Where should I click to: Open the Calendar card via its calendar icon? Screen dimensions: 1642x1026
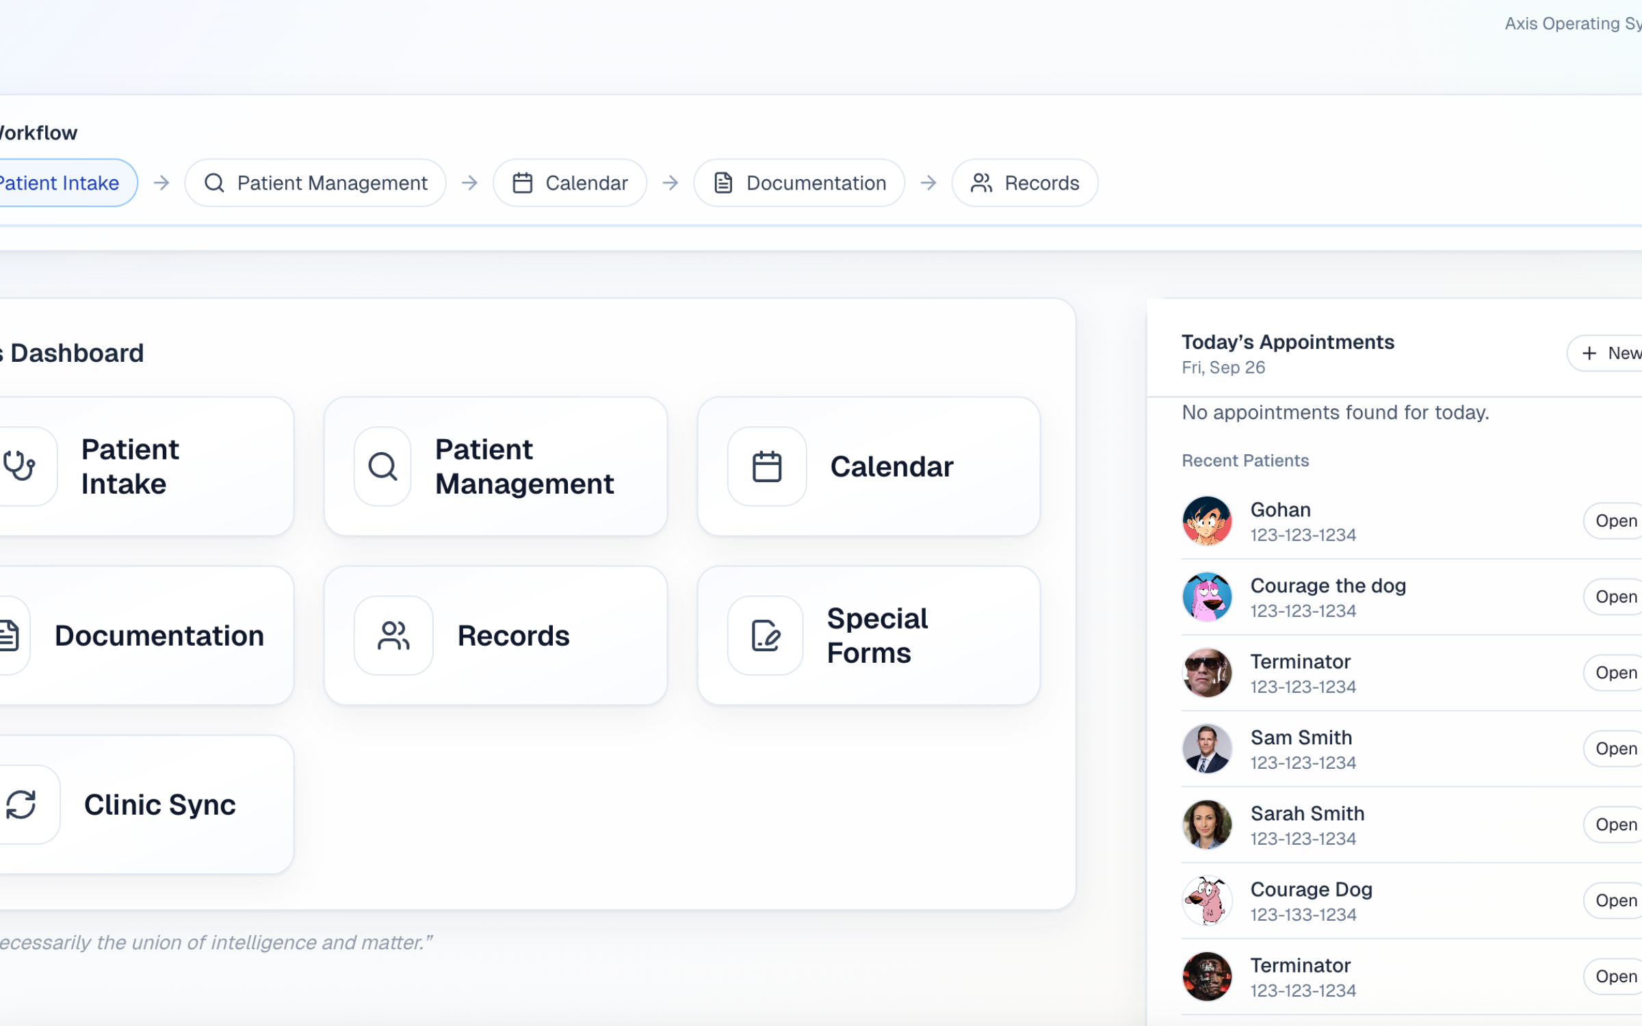pos(766,466)
